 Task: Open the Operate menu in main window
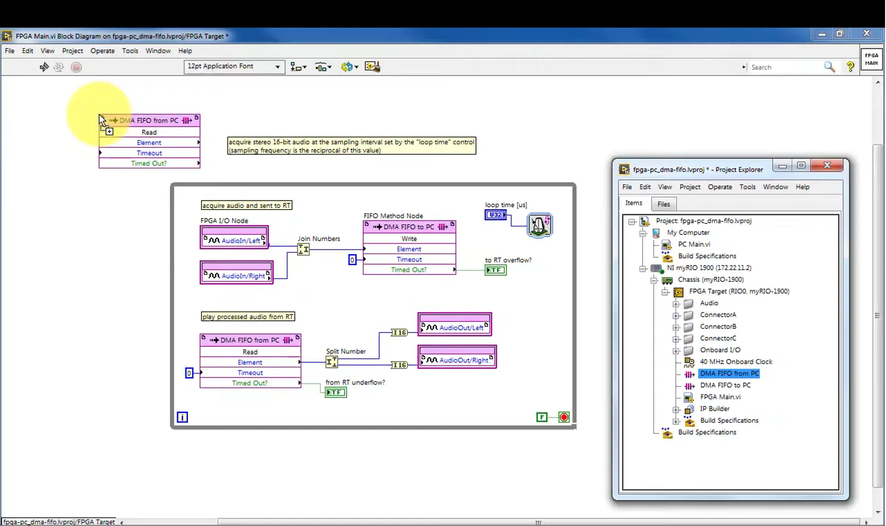coord(102,51)
